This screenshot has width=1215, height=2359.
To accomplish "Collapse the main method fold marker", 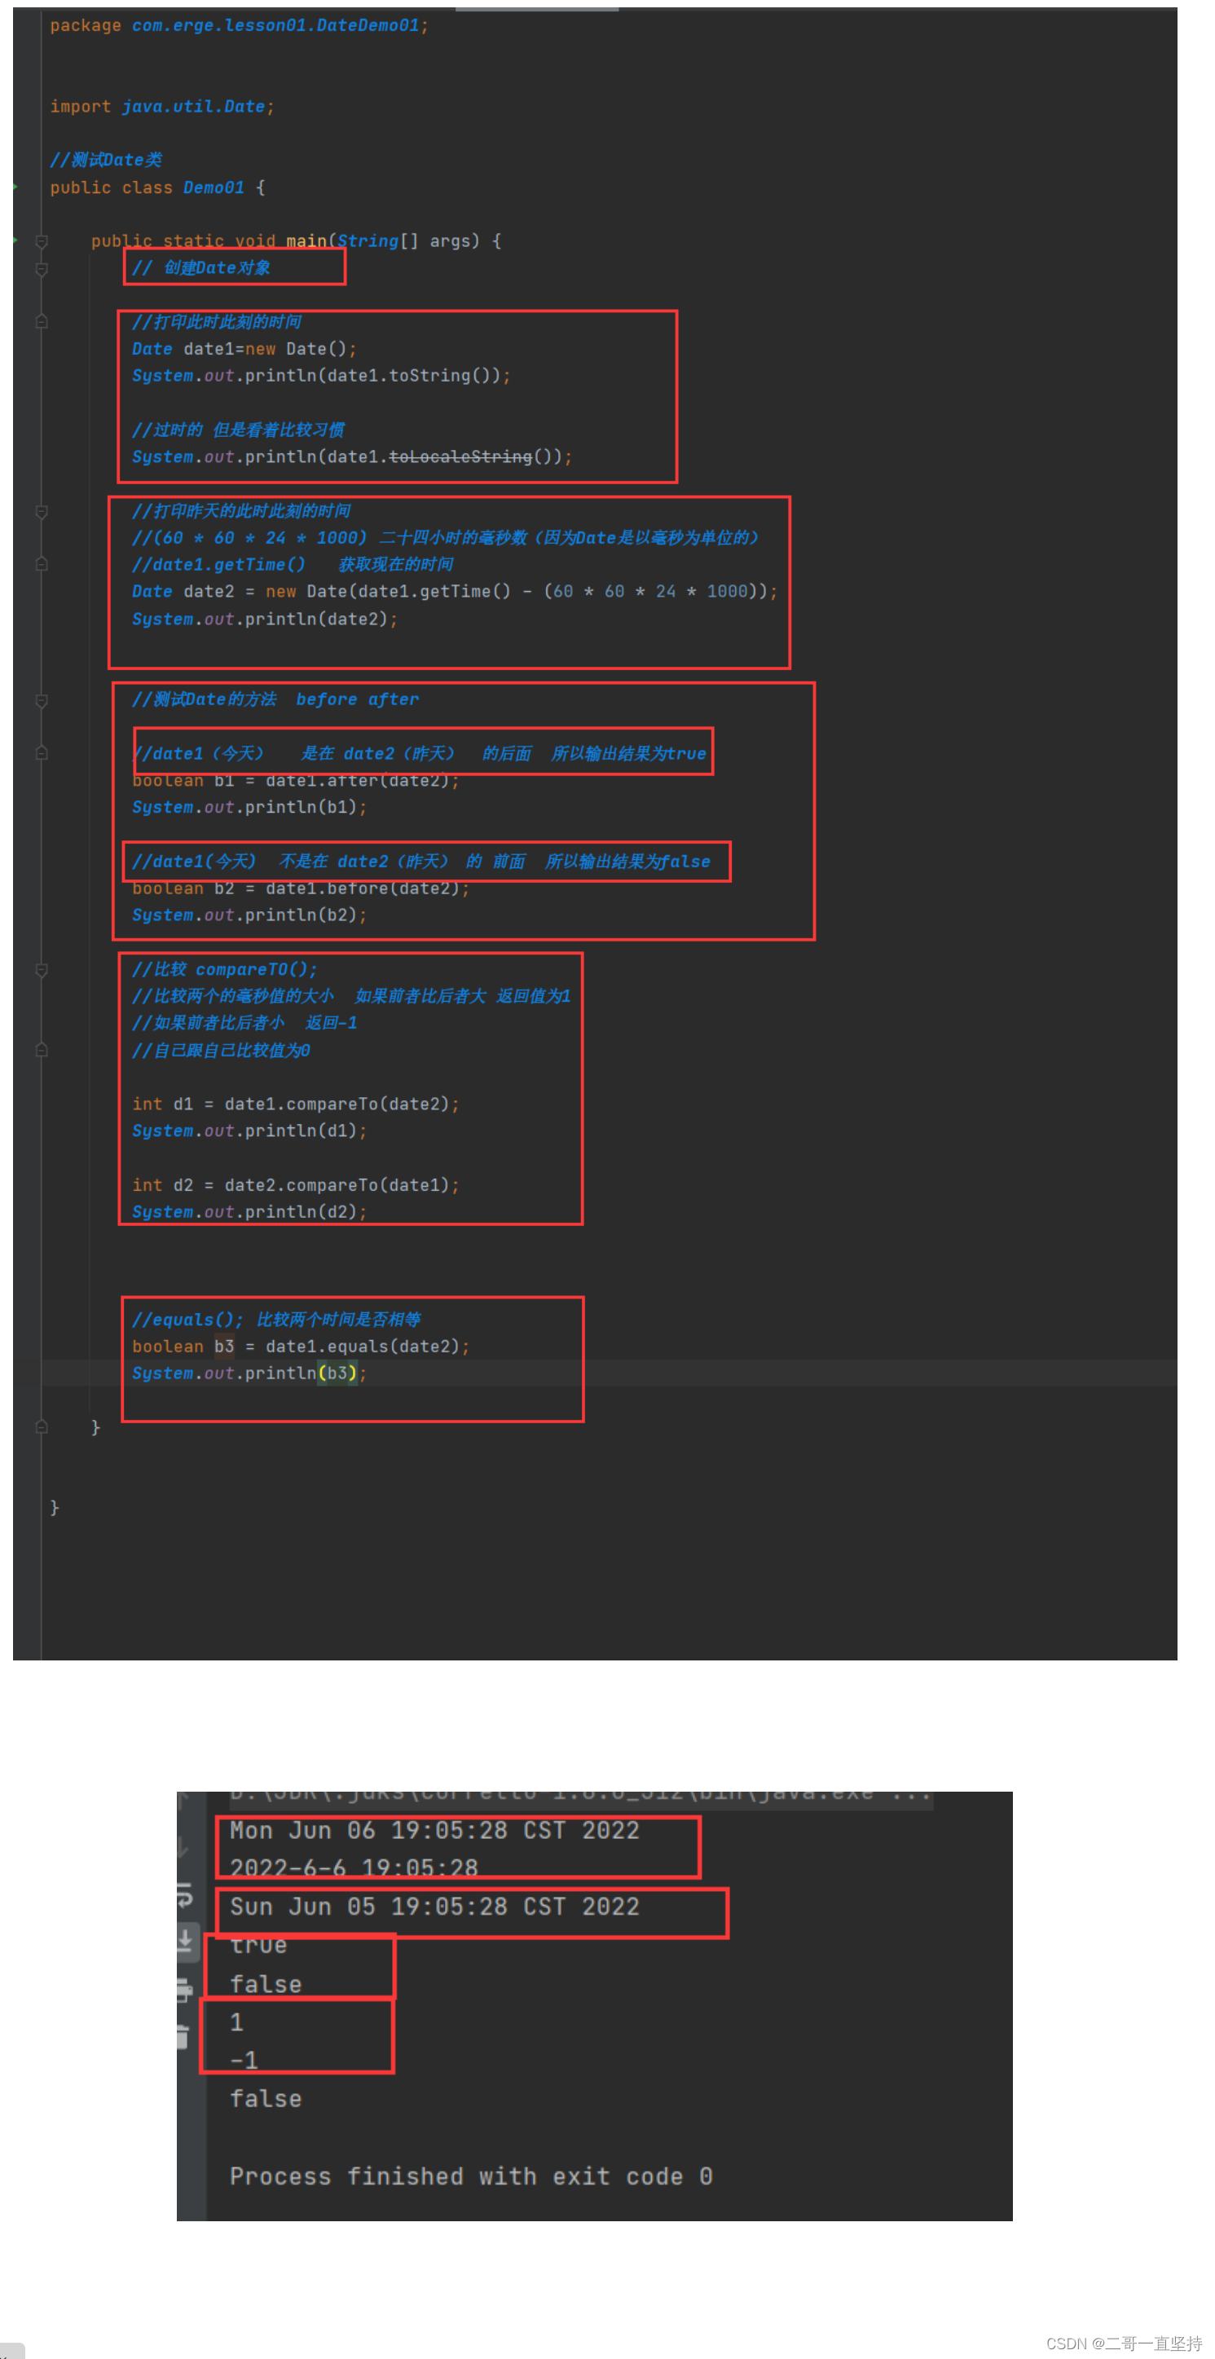I will click(42, 240).
